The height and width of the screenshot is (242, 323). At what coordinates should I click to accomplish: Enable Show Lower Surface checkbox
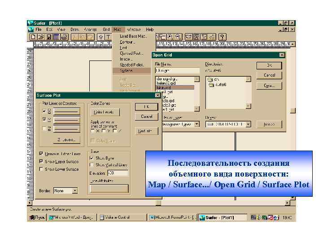(x=41, y=169)
